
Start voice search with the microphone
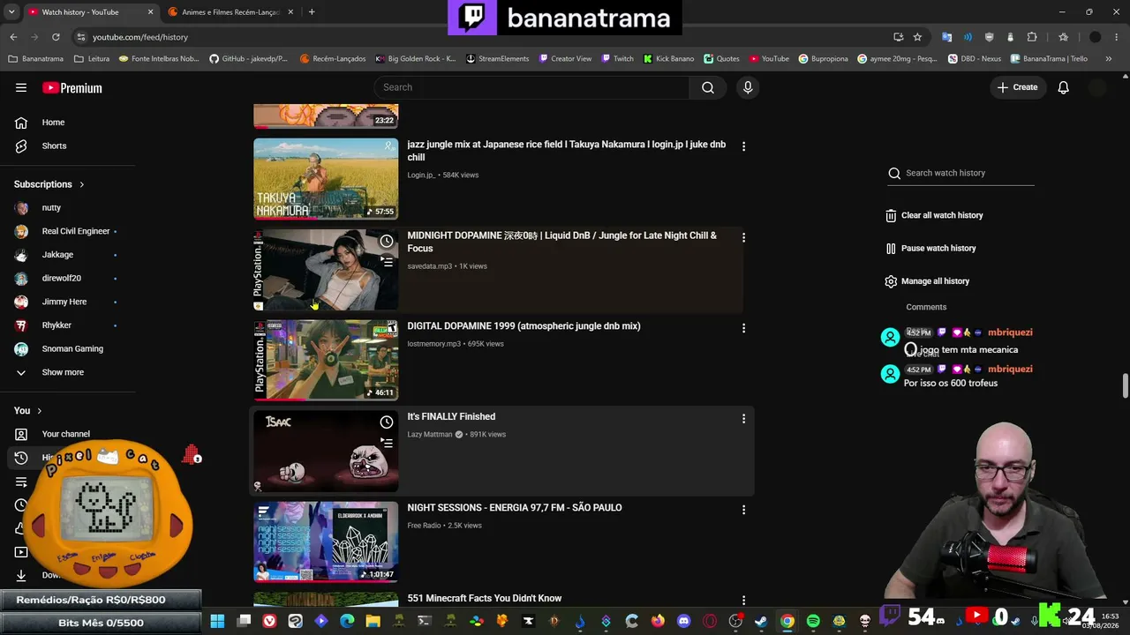tap(748, 87)
